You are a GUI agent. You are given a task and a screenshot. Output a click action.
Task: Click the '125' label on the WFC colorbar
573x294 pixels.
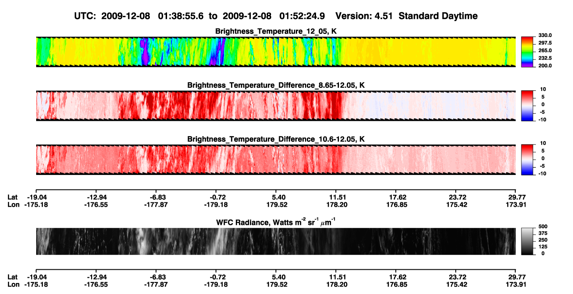coord(543,247)
